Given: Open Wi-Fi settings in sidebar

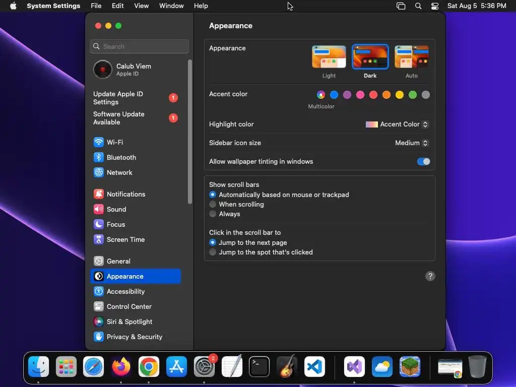Looking at the screenshot, I should (136, 142).
